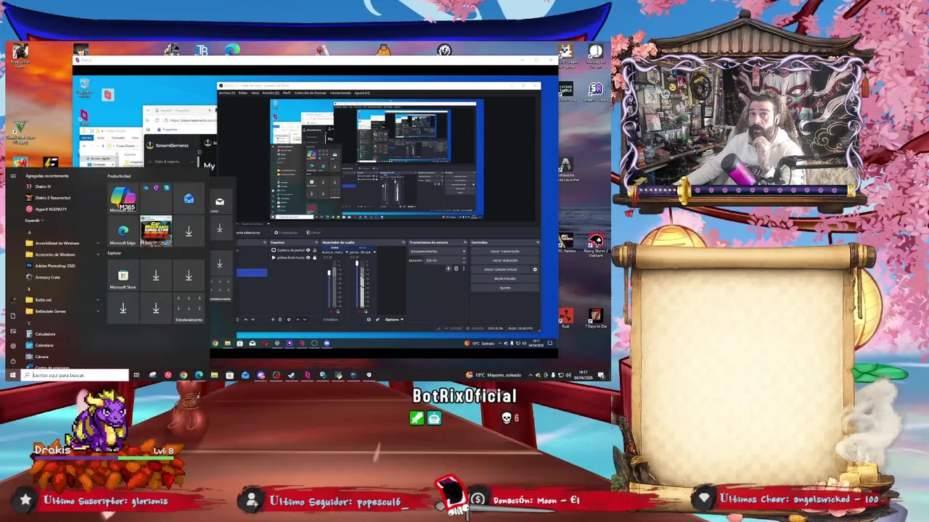Open Ayuda menu in OBS
Viewport: 929px width, 522px height.
pyautogui.click(x=361, y=93)
